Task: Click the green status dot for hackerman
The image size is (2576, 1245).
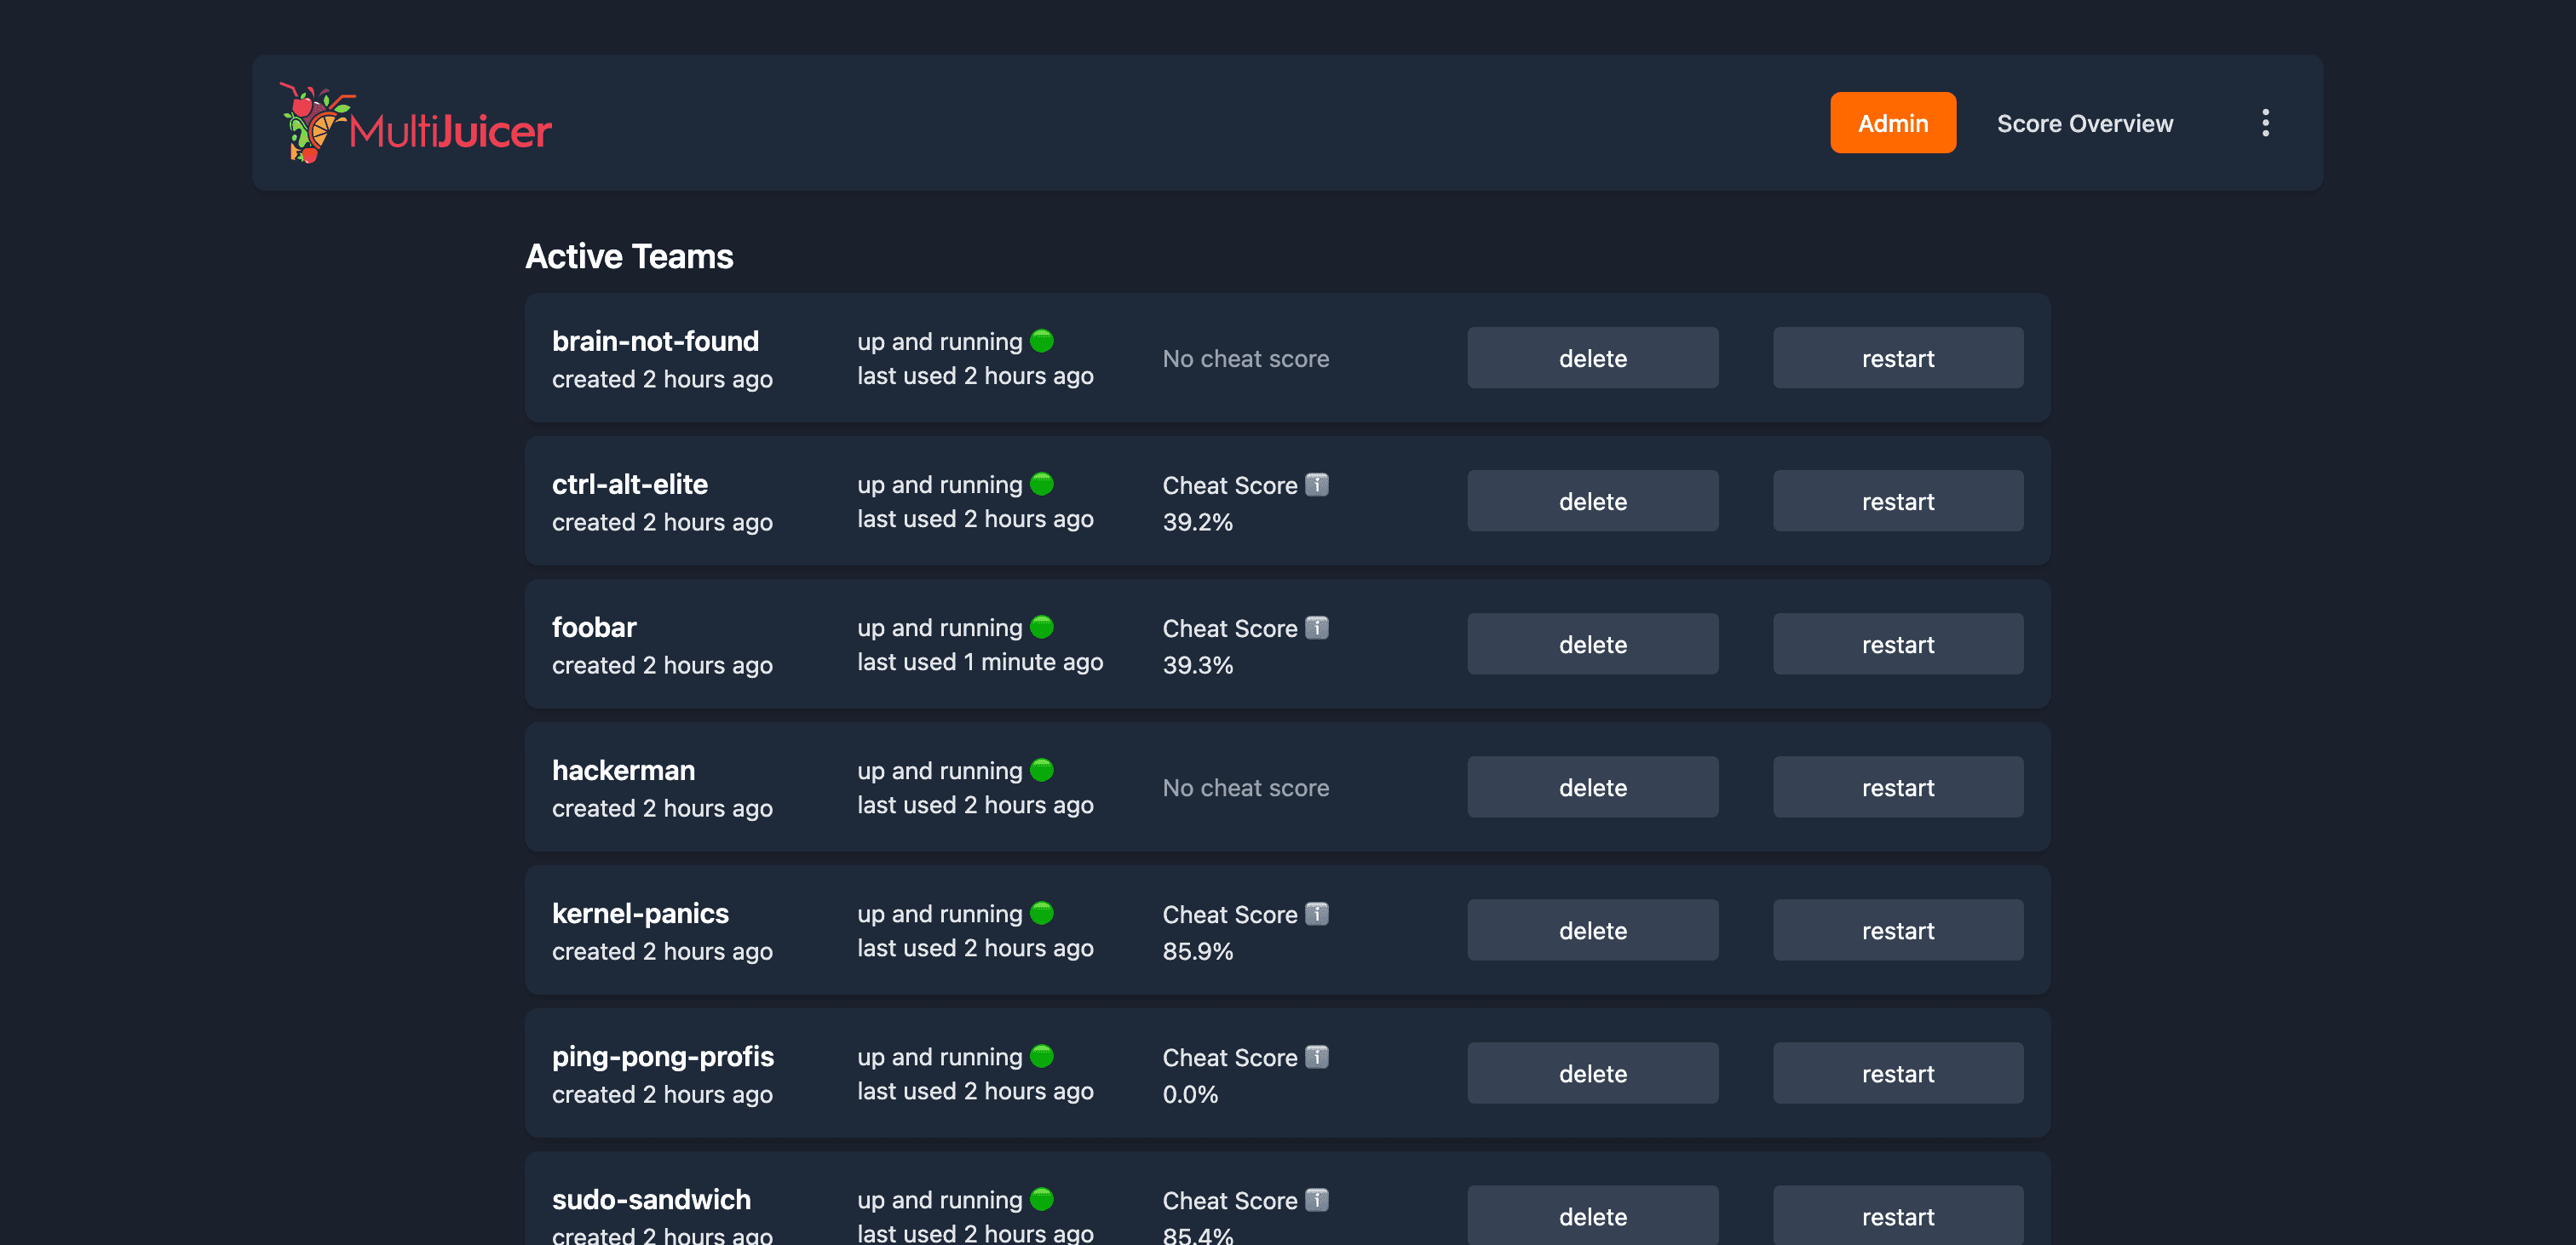Action: 1043,770
